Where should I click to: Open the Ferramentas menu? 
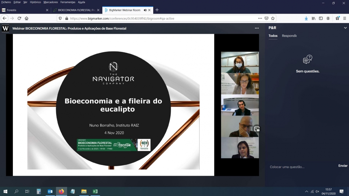(68, 2)
